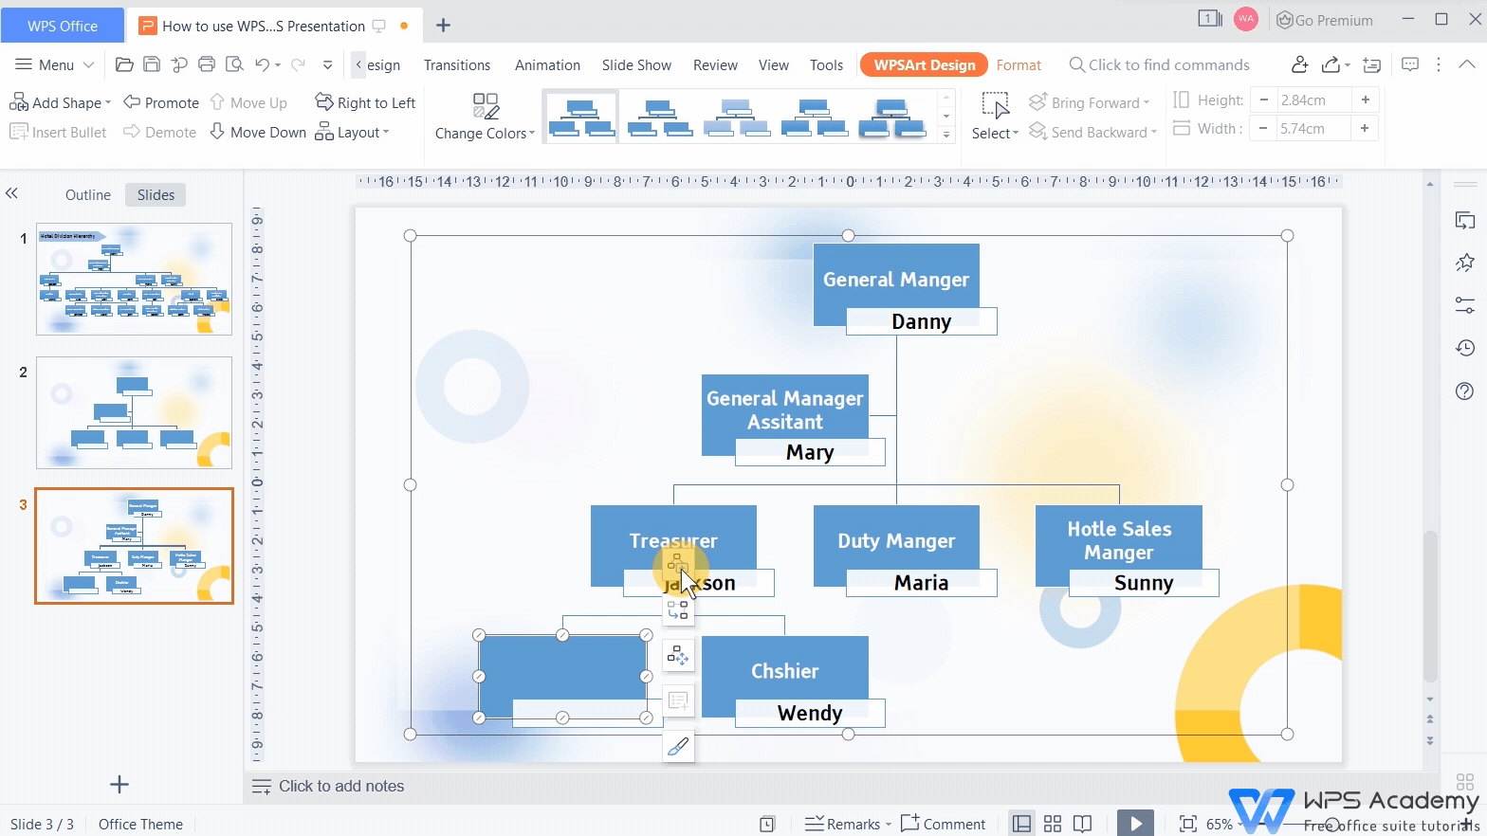Increase Height with plus stepper
1487x836 pixels.
point(1365,100)
